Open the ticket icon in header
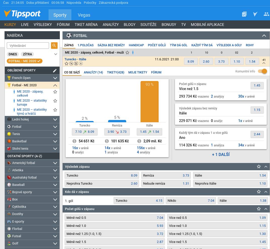Screen dimensions: 270x249 point(244,14)
